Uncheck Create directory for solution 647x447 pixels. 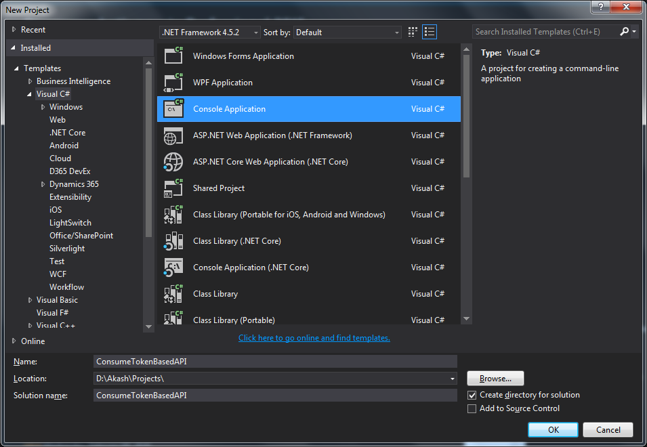(472, 395)
